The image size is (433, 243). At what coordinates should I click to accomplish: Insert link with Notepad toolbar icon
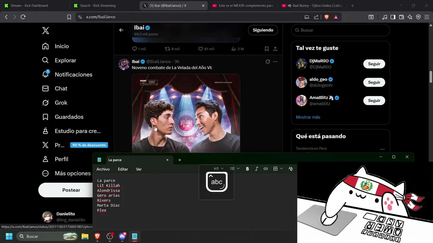point(266,169)
